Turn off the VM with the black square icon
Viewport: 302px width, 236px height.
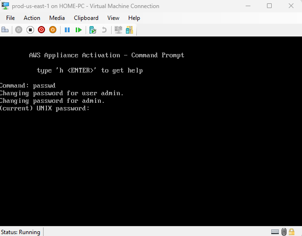(30, 30)
